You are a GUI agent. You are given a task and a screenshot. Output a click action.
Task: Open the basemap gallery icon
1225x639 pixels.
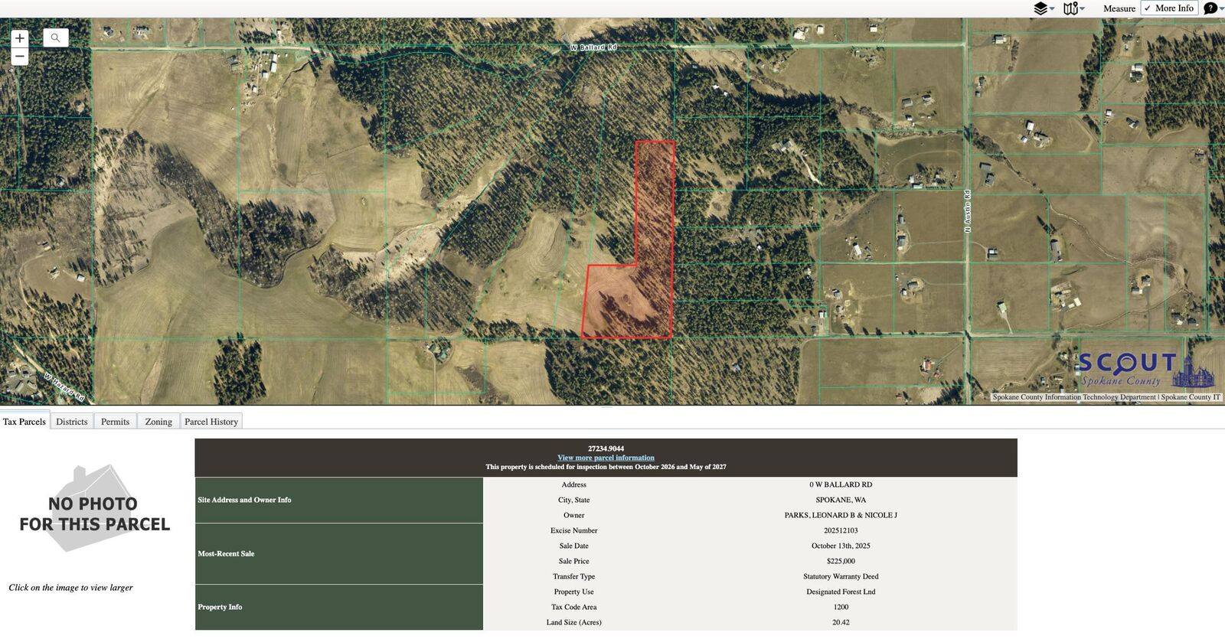[1070, 8]
